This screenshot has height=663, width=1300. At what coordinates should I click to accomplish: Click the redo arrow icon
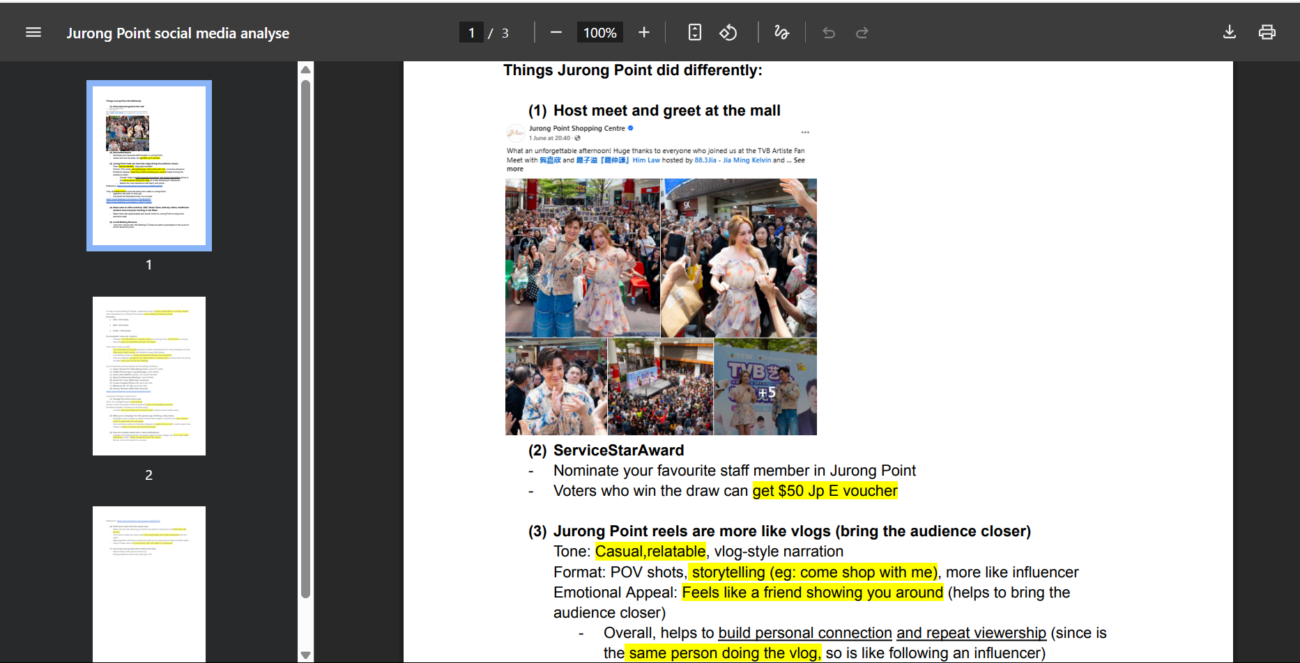pos(862,33)
